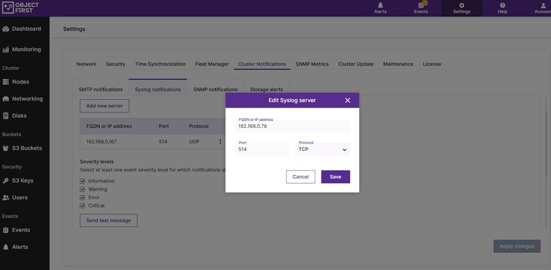Open Alerts bell icon in top bar
The height and width of the screenshot is (270, 551).
coord(380,5)
